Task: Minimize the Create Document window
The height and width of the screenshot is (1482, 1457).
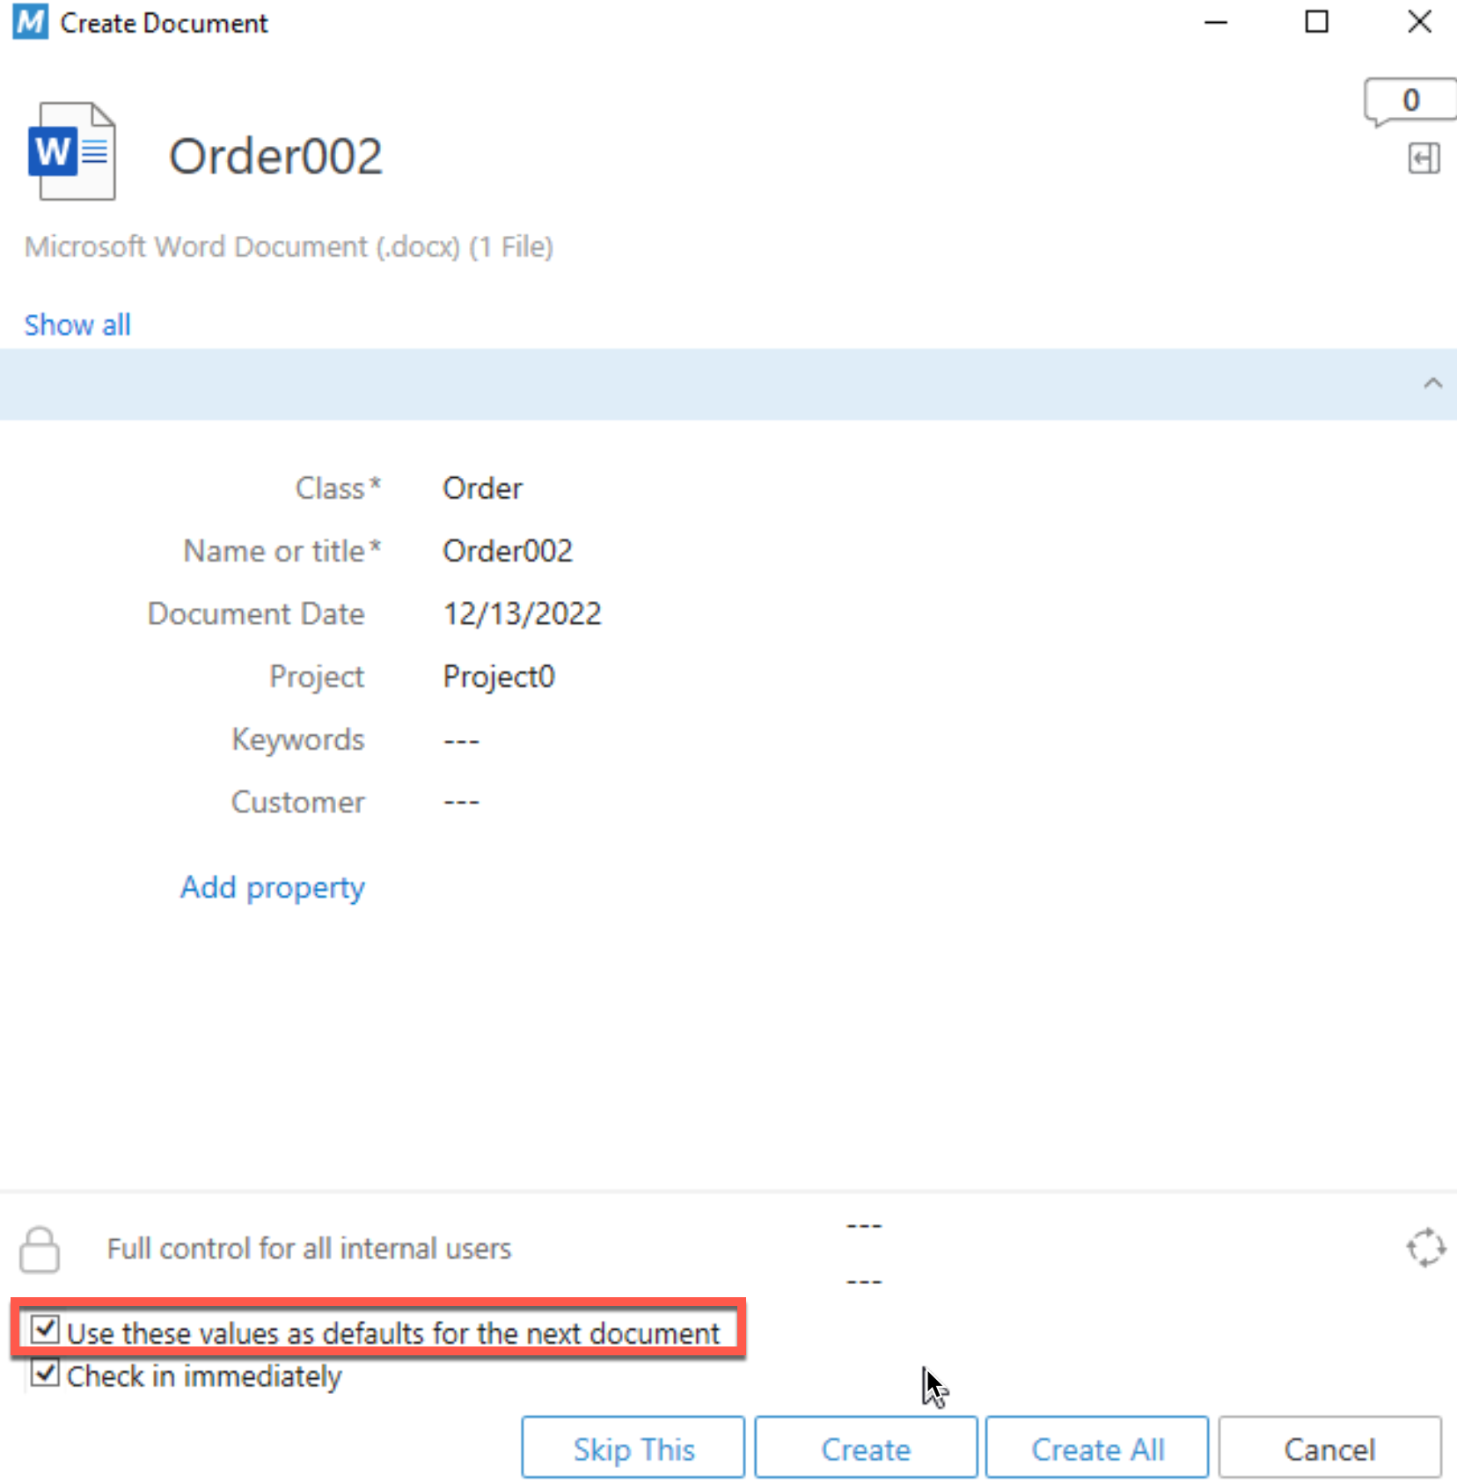Action: [1215, 22]
